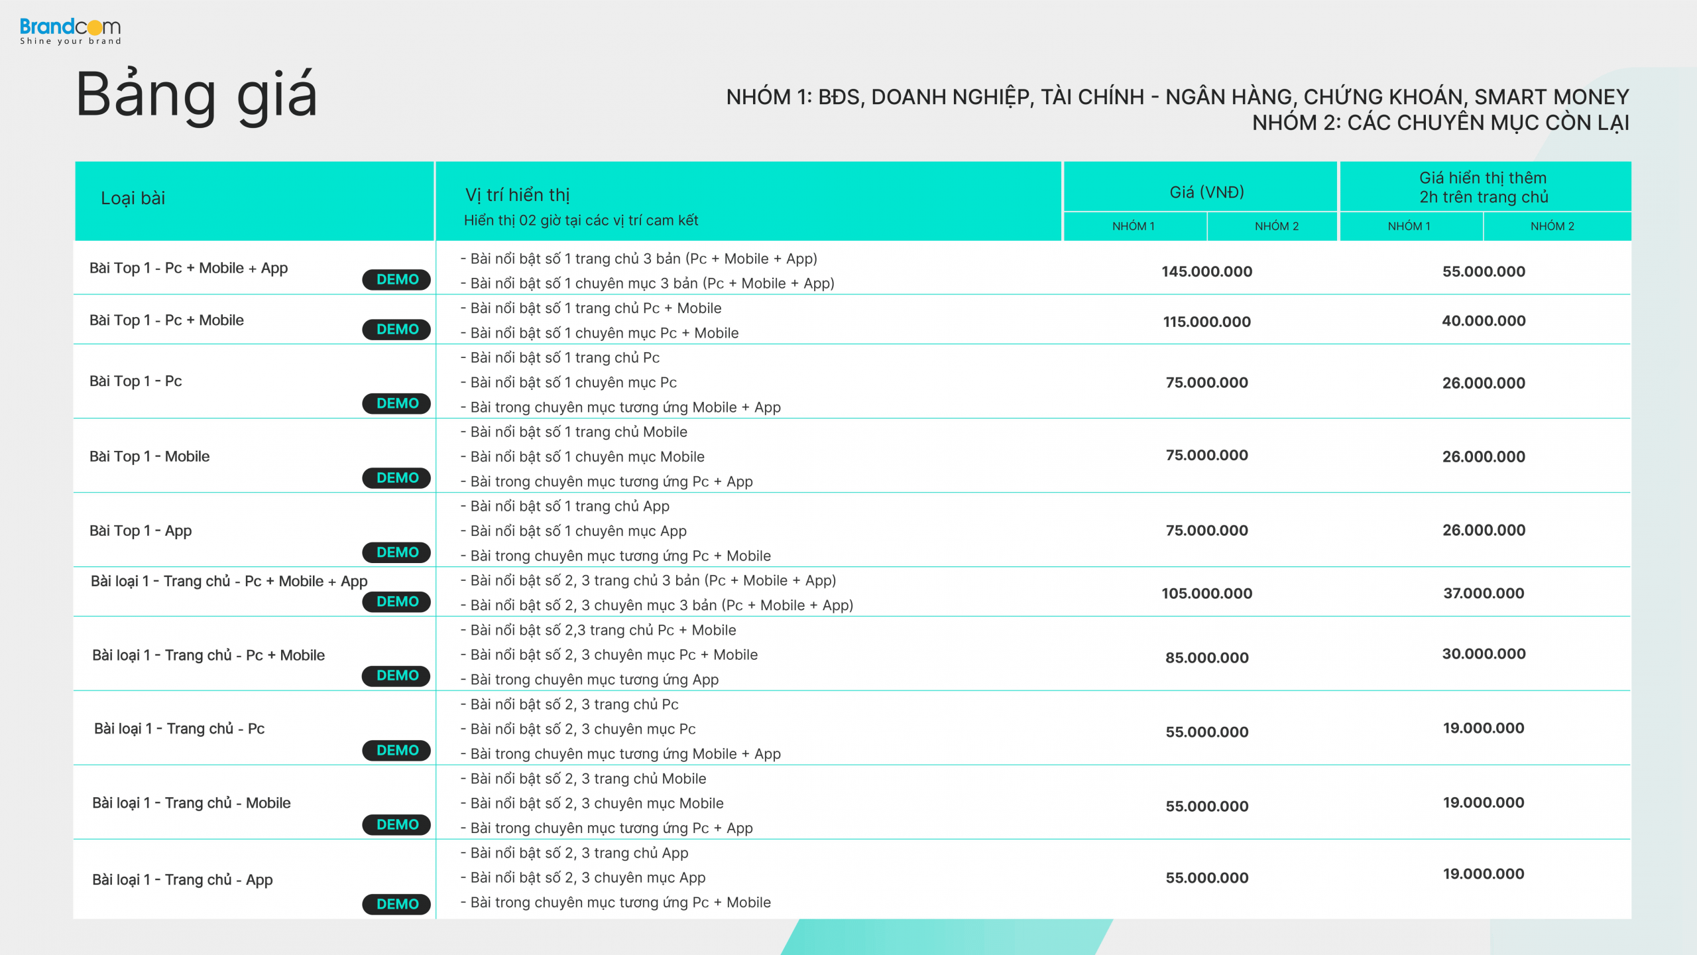Click DEMO badge for Bài Top 1 - Pc

396,403
